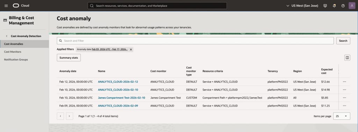Click the magnifier icon in top search bar
The width and height of the screenshot is (358, 132).
tap(92, 6)
